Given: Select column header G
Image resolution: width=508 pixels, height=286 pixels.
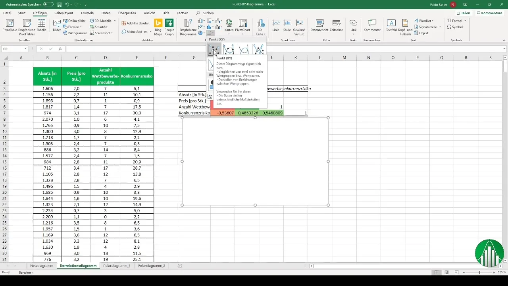Looking at the screenshot, I should click(x=194, y=58).
